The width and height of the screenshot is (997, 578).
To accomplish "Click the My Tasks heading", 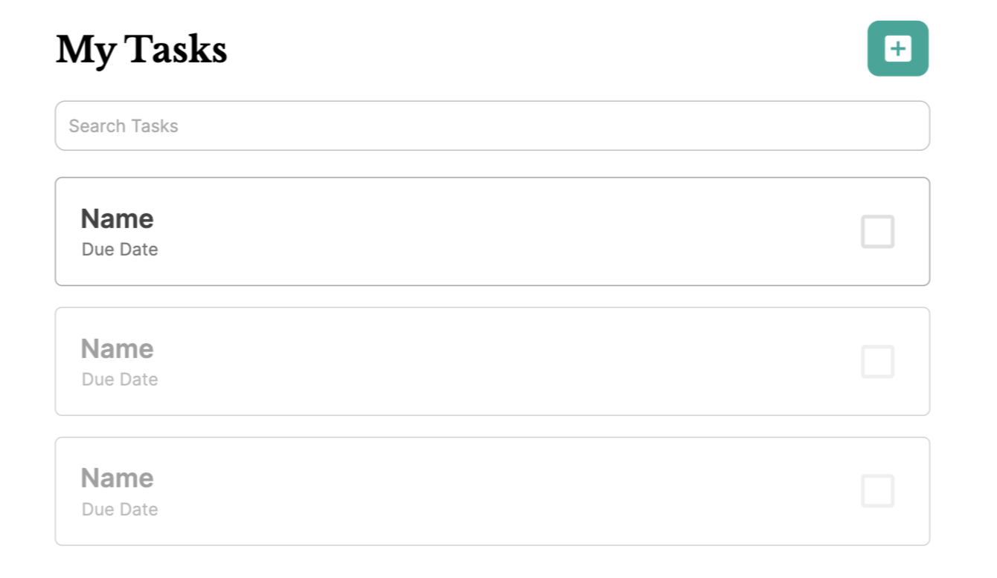I will pos(141,50).
